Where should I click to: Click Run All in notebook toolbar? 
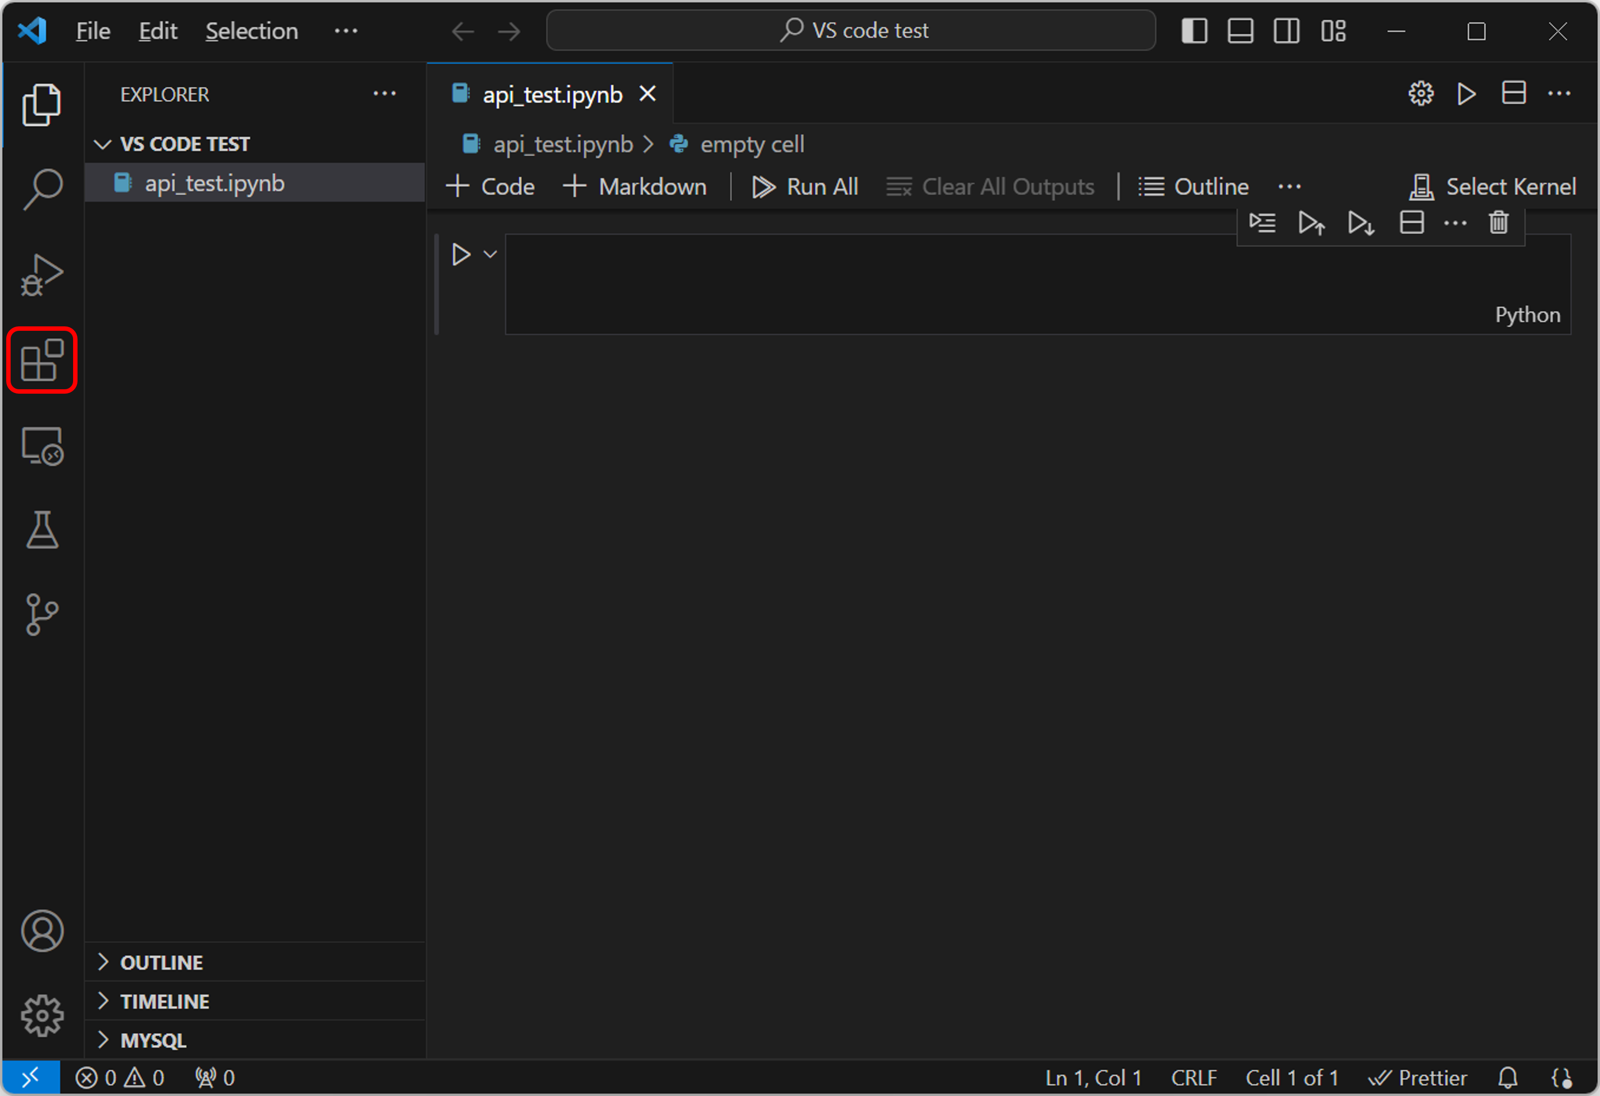(805, 186)
